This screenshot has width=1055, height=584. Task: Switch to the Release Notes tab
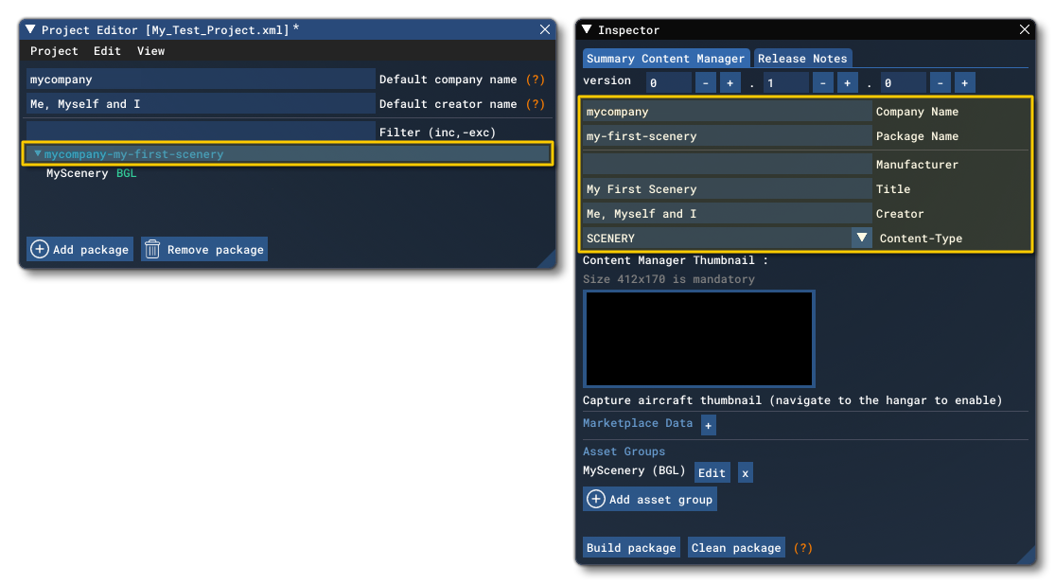(802, 58)
